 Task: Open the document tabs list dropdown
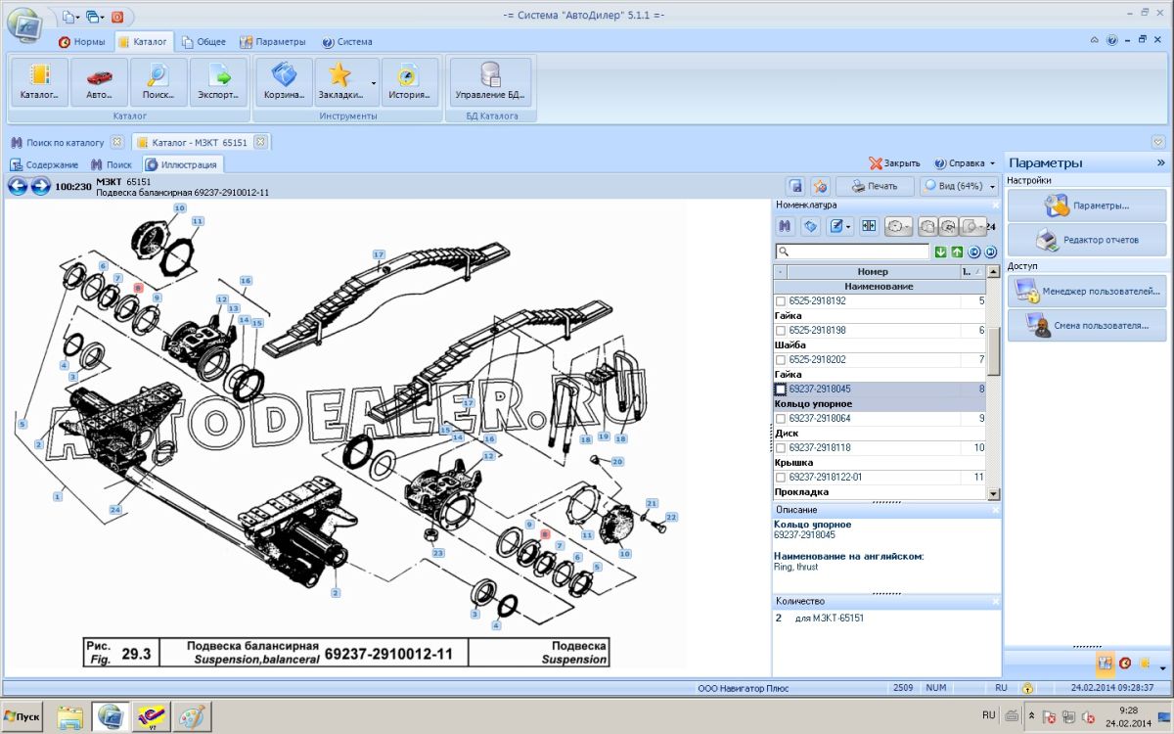pyautogui.click(x=1159, y=142)
